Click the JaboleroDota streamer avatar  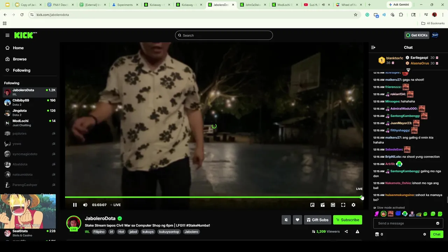(73, 224)
